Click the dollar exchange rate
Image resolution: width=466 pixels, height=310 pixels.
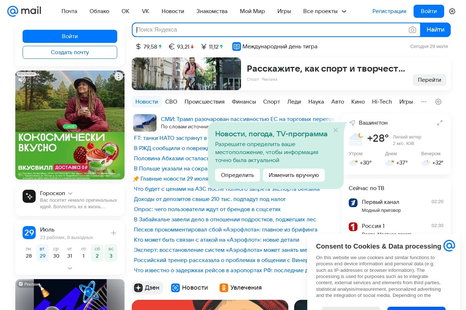click(x=149, y=47)
